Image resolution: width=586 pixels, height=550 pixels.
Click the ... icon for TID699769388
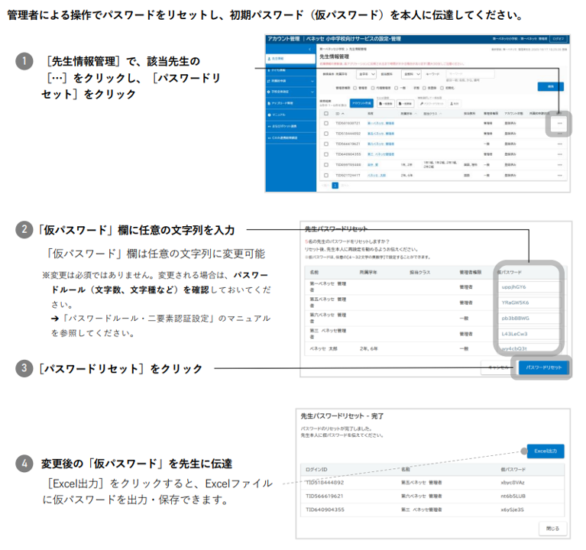pos(559,164)
